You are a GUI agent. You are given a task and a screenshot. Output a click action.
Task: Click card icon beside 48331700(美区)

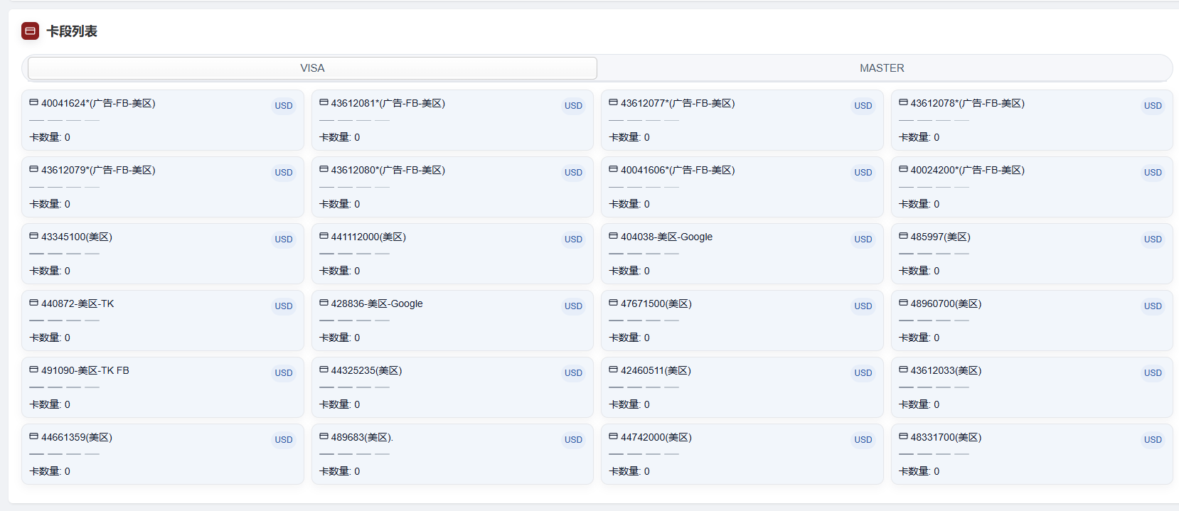(903, 436)
